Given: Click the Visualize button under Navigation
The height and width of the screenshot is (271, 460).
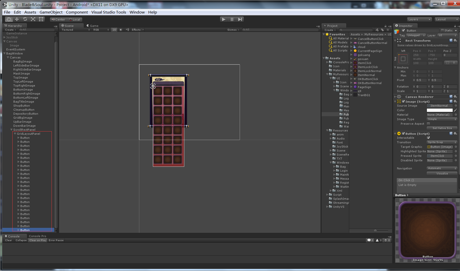Looking at the screenshot, I should click(442, 173).
